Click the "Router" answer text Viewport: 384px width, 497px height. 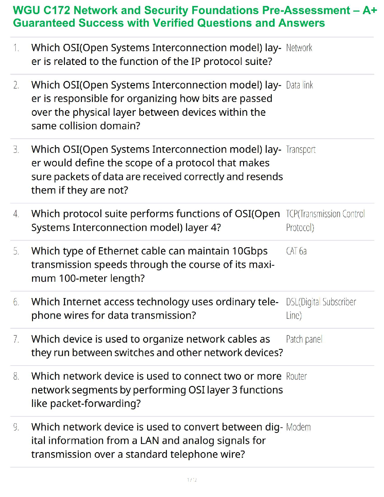pyautogui.click(x=296, y=377)
